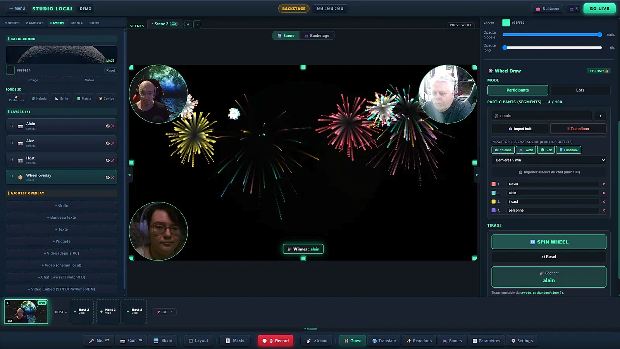Select the Nebula 3D background

(x=39, y=98)
